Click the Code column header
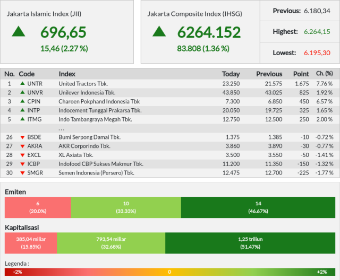This screenshot has width=340, height=280. 27,74
